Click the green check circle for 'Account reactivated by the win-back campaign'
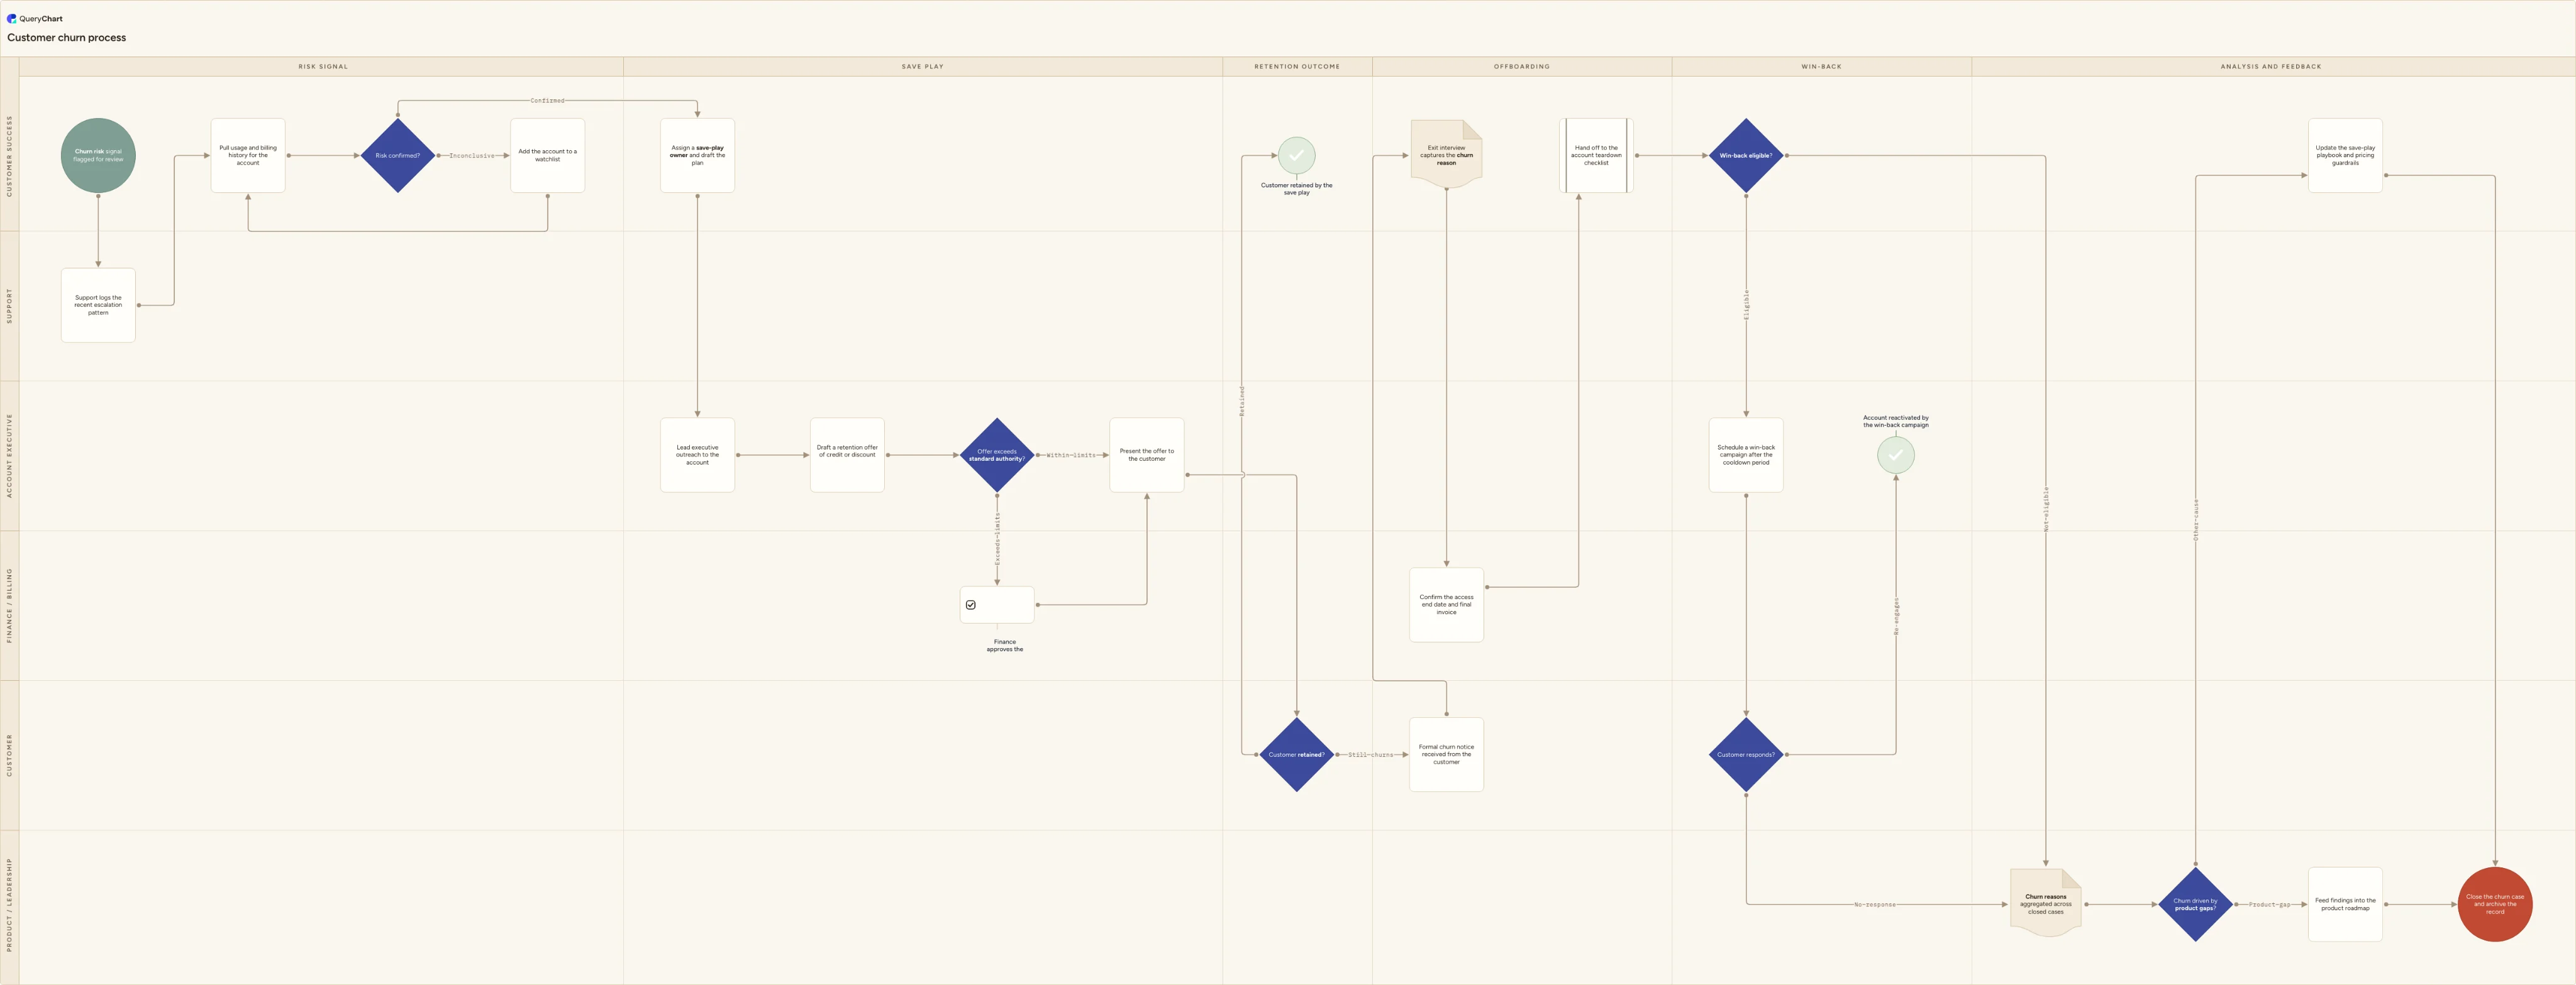2576x985 pixels. (1895, 455)
